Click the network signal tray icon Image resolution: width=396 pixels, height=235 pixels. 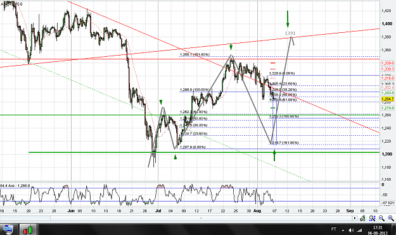pos(359,230)
